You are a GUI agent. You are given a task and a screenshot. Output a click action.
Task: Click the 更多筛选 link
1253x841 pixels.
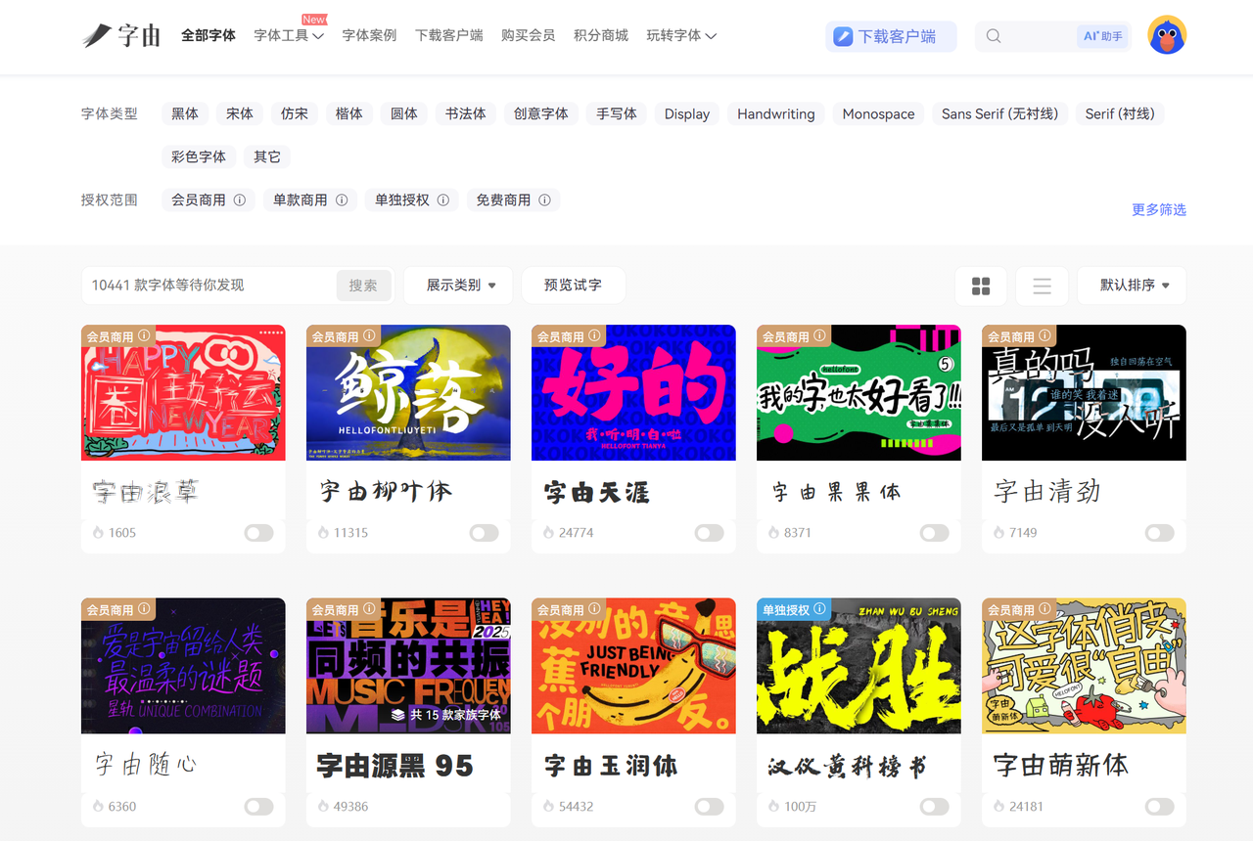click(x=1158, y=209)
